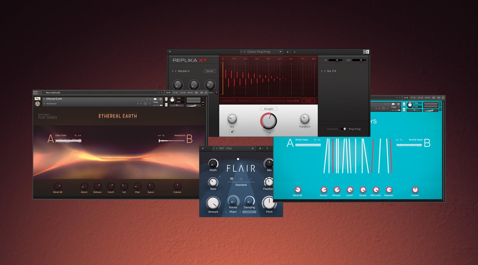Click the Replika XT Mix knob
The height and width of the screenshot is (265, 478).
click(x=232, y=119)
